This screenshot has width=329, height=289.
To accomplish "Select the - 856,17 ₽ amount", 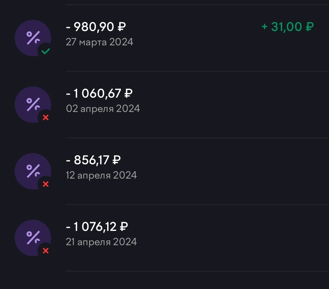I will click(x=94, y=160).
